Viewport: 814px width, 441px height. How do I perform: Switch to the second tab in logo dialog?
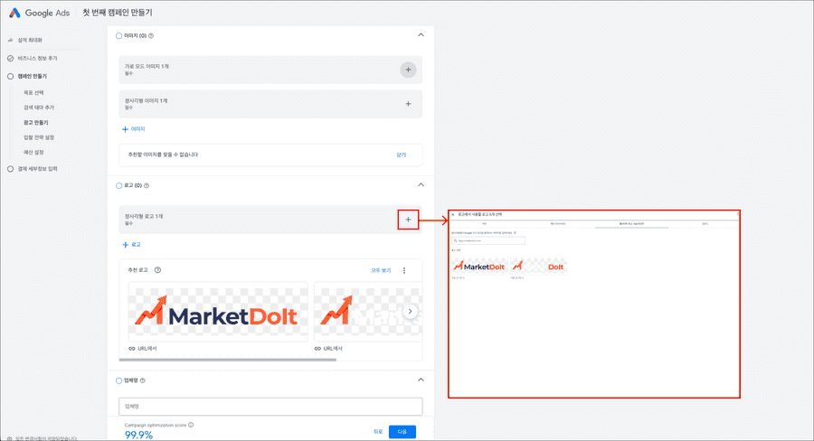point(558,223)
